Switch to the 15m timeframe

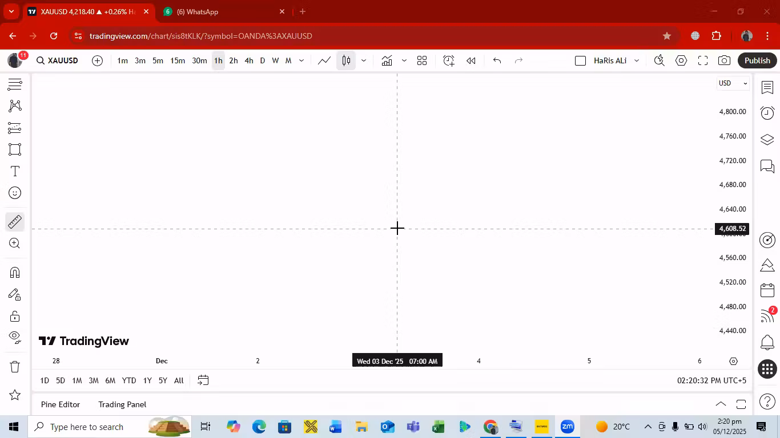click(178, 60)
